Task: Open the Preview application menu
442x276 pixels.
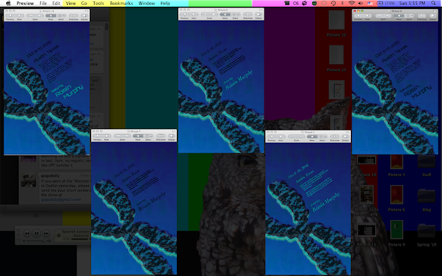Action: pyautogui.click(x=25, y=3)
